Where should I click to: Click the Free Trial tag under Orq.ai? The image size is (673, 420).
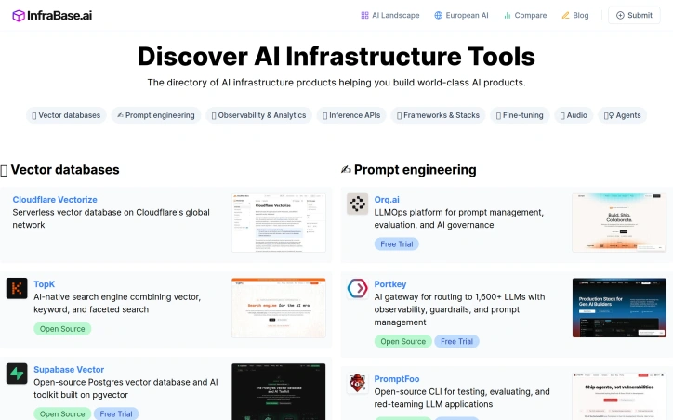click(397, 244)
